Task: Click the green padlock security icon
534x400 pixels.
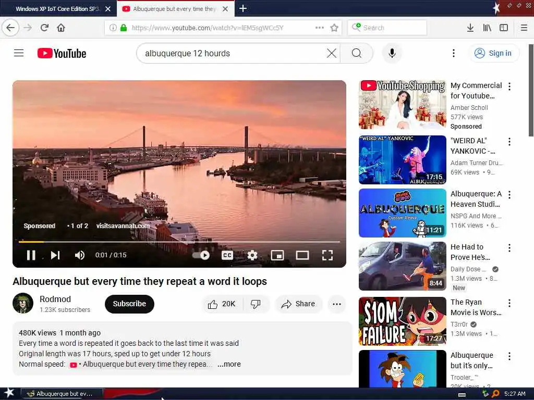Action: 124,28
